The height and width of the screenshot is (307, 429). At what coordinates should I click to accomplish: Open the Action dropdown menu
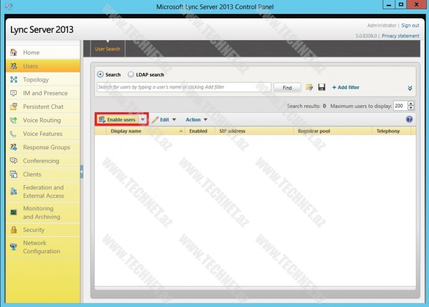[x=196, y=120]
